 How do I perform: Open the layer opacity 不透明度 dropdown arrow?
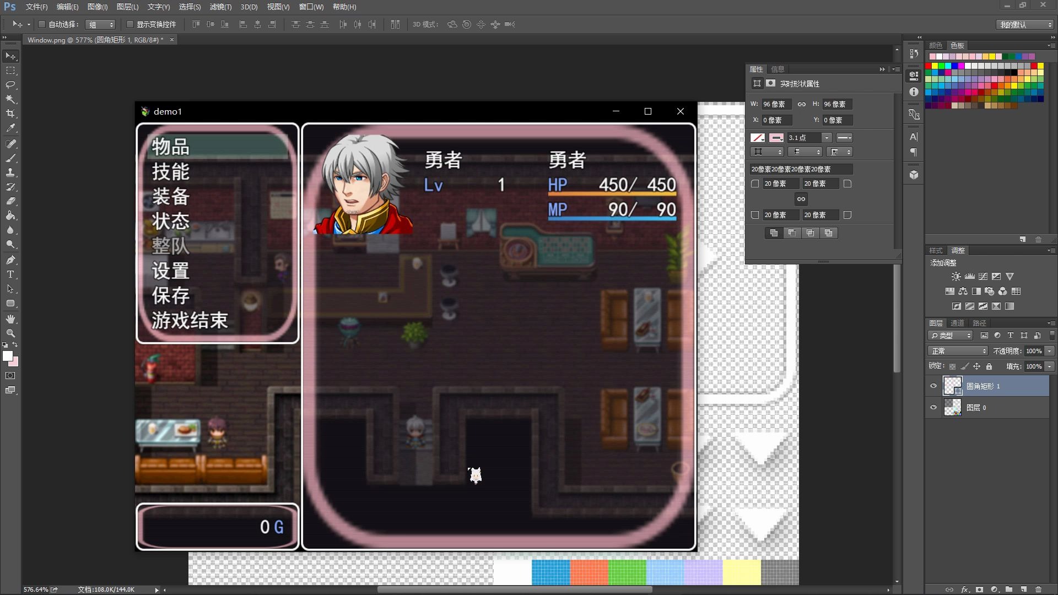click(1050, 351)
